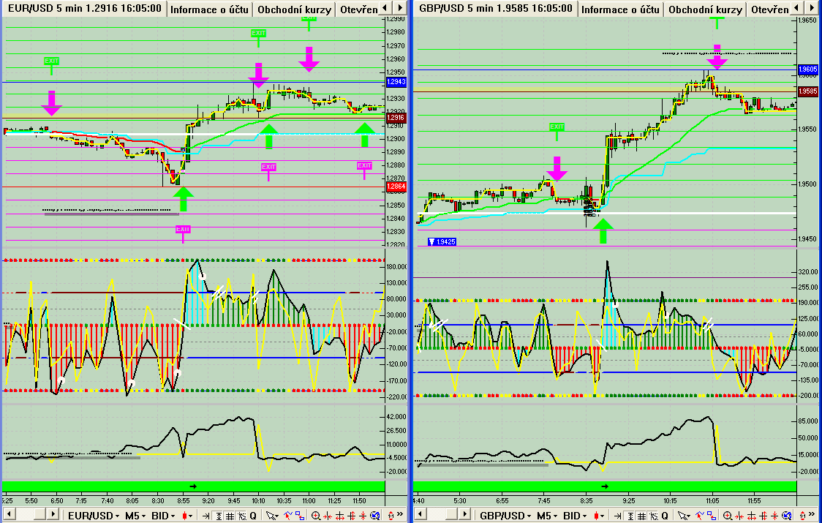Screen dimensions: 822x523
Task: Pick the blue object tool on GBP/USD toolbar
Action: pos(712,516)
